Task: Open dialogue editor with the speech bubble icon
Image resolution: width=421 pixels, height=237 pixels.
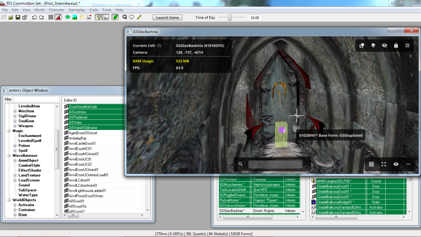Action: click(x=131, y=17)
